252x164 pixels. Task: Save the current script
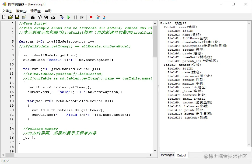17,17
